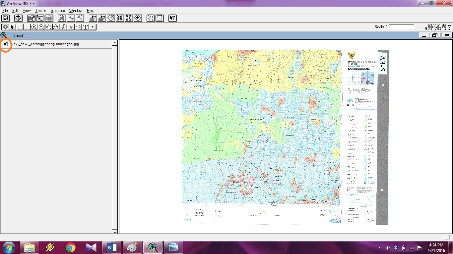Return to the previous zoom extent

click(x=138, y=18)
